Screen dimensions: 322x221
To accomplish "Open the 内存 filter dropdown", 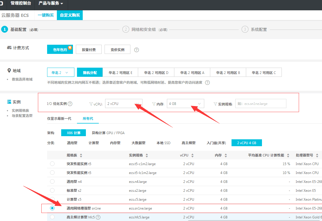I will tap(185, 104).
